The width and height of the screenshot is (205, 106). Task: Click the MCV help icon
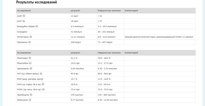tap(41, 74)
